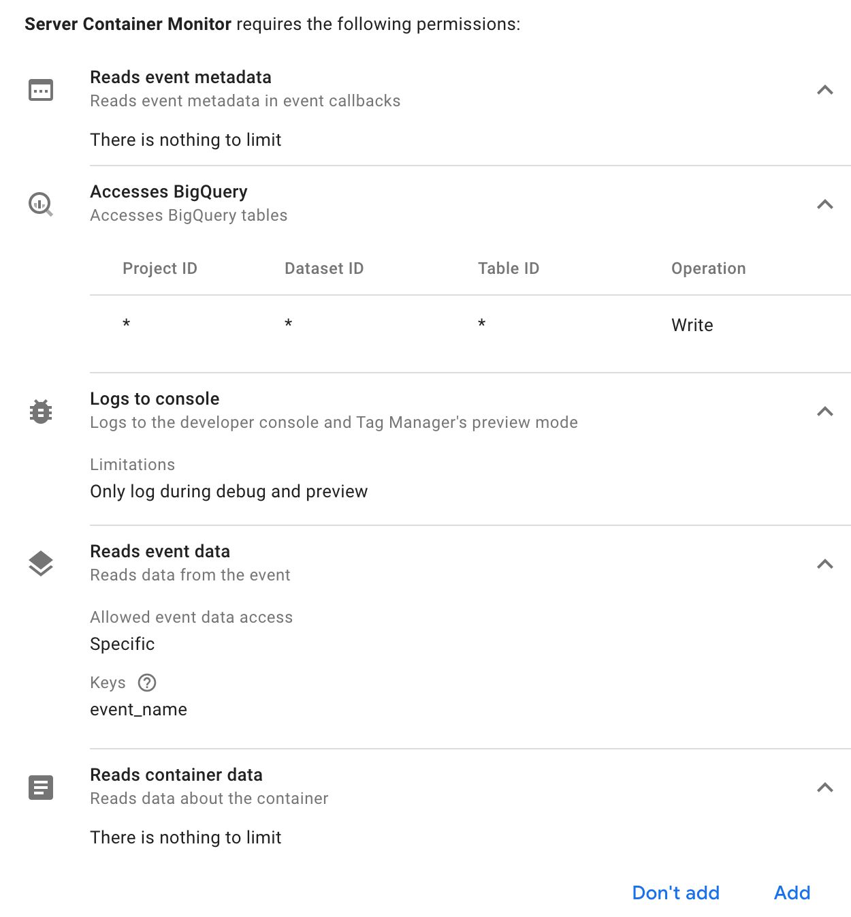Image resolution: width=851 pixels, height=917 pixels.
Task: Click the event_name key value
Action: [139, 709]
